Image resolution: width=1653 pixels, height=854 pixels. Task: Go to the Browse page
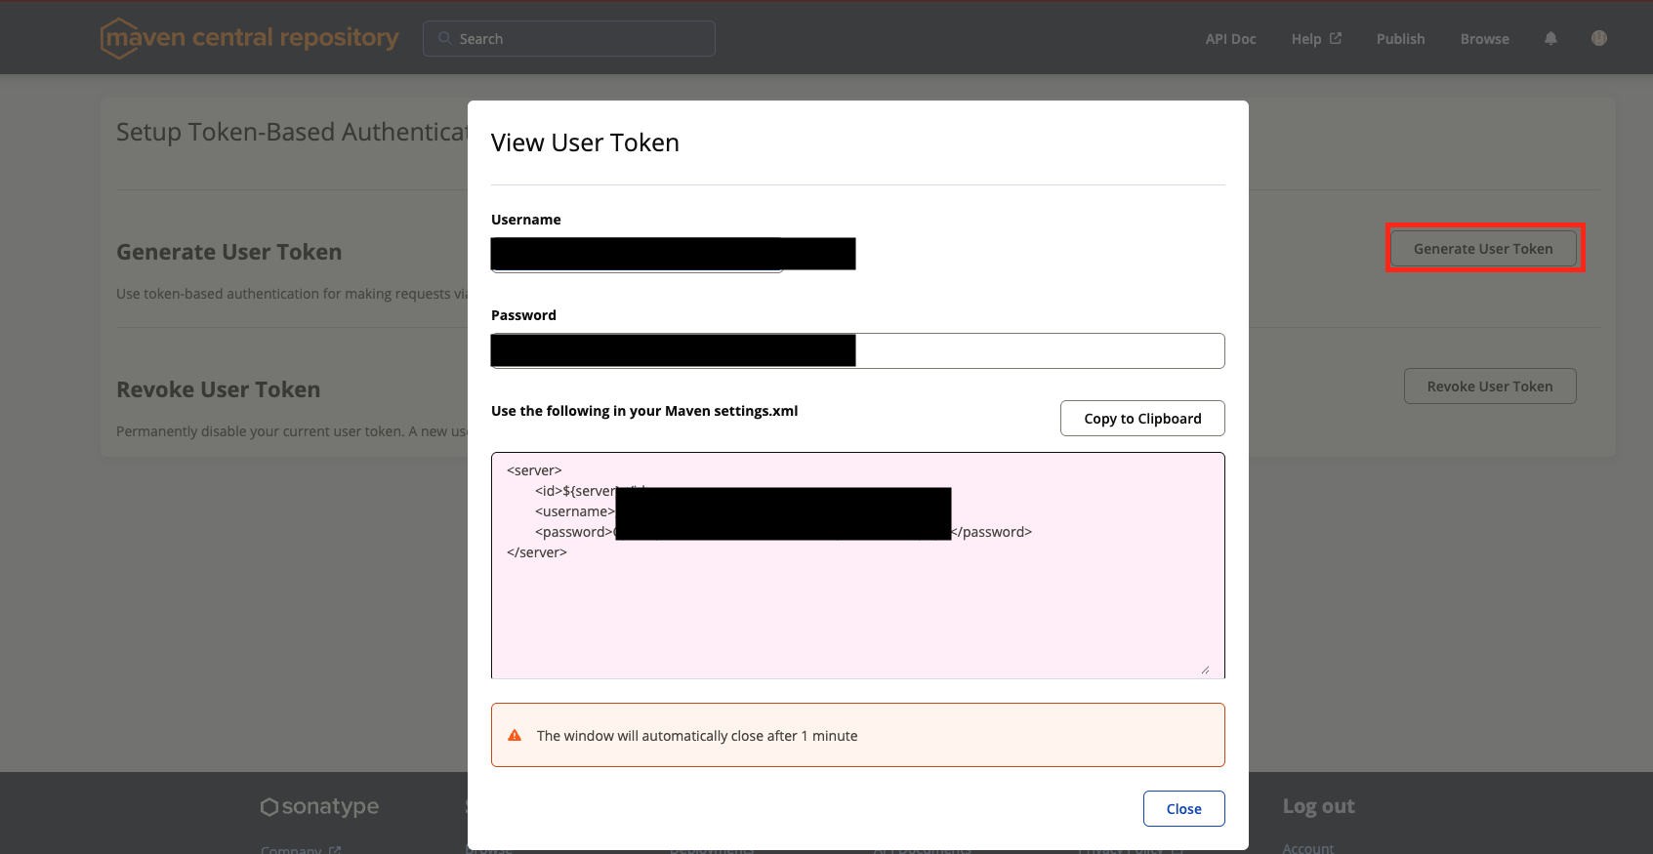(x=1484, y=39)
